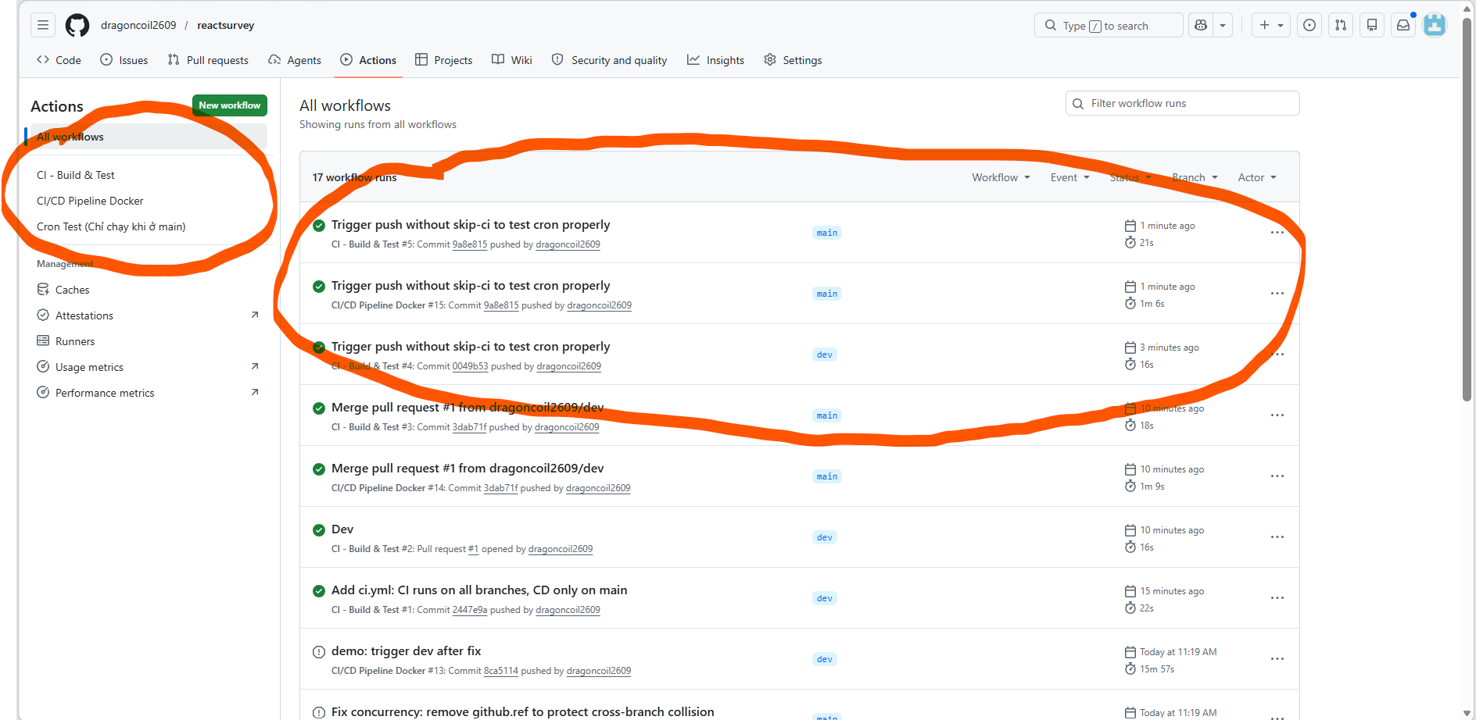Screen dimensions: 1476x720
Task: Click dev branch label on Build & Test #4
Action: coord(825,355)
